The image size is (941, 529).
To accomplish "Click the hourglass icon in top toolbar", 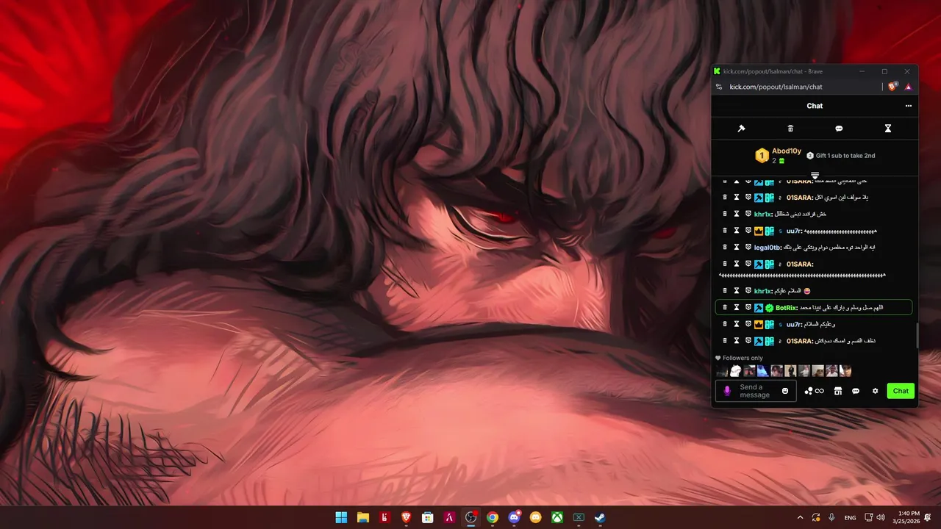I will (887, 129).
